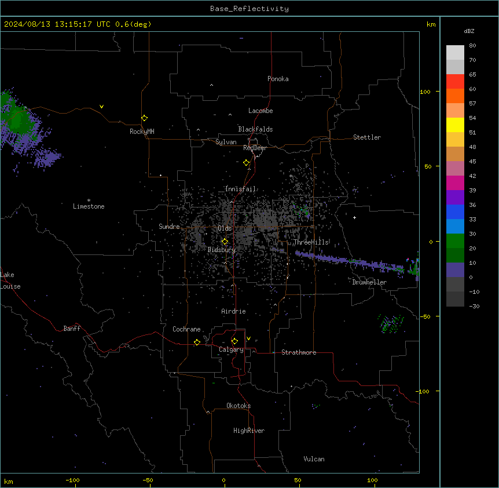Select the RedDeer label
499x488 pixels.
(x=255, y=148)
